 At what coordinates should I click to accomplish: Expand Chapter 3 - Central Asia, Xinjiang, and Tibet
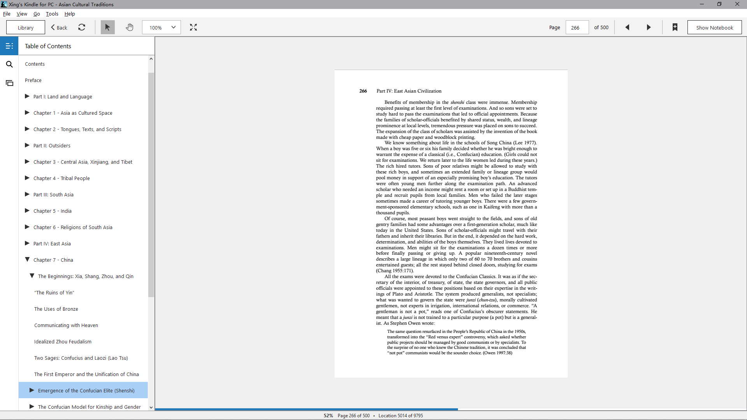27,162
